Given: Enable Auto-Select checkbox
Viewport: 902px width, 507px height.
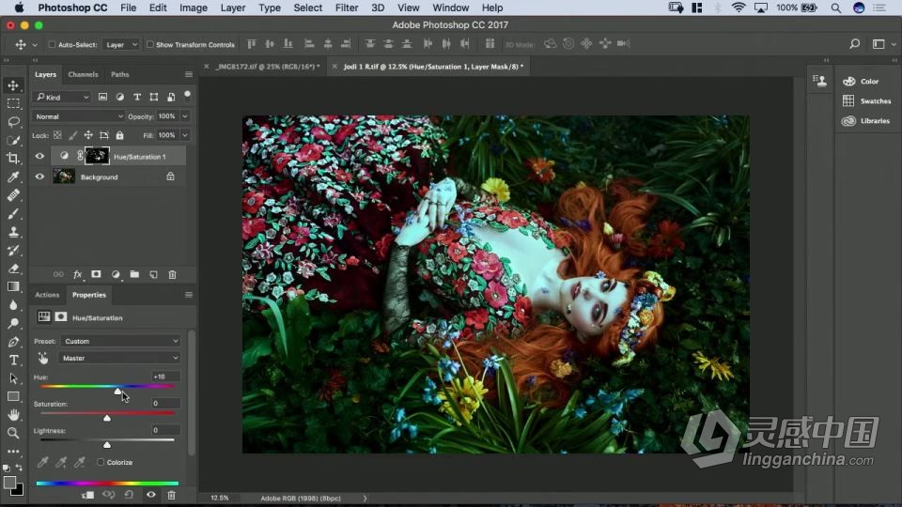Looking at the screenshot, I should pyautogui.click(x=52, y=44).
